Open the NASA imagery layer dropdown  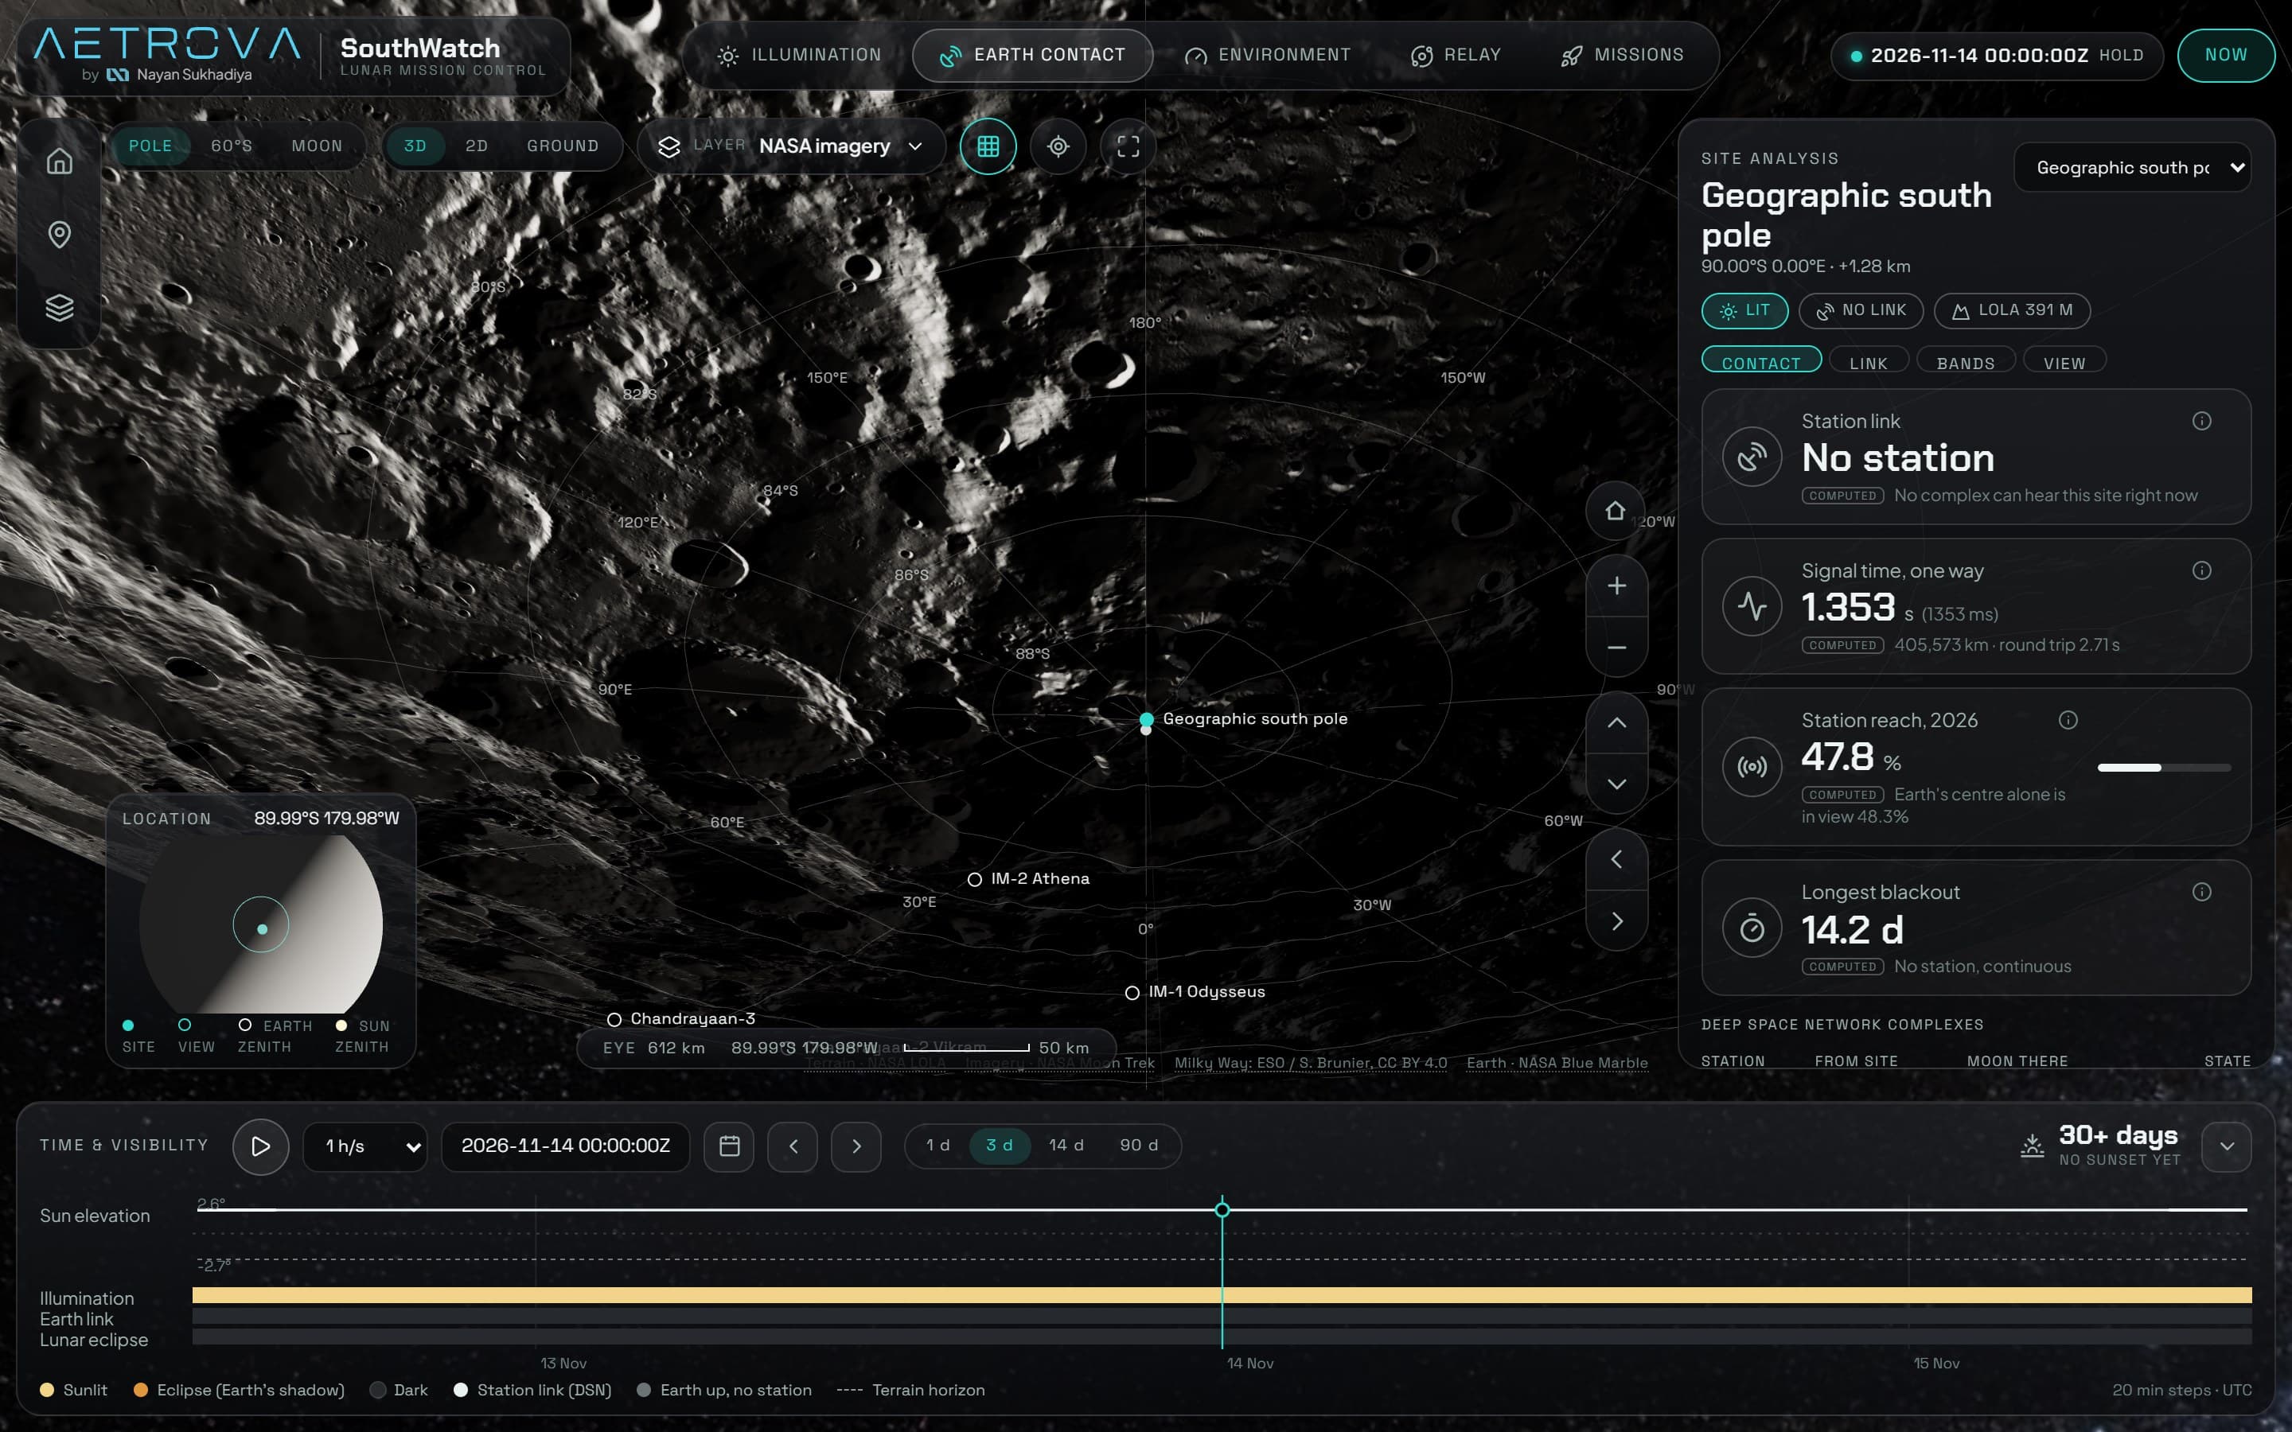coord(792,147)
